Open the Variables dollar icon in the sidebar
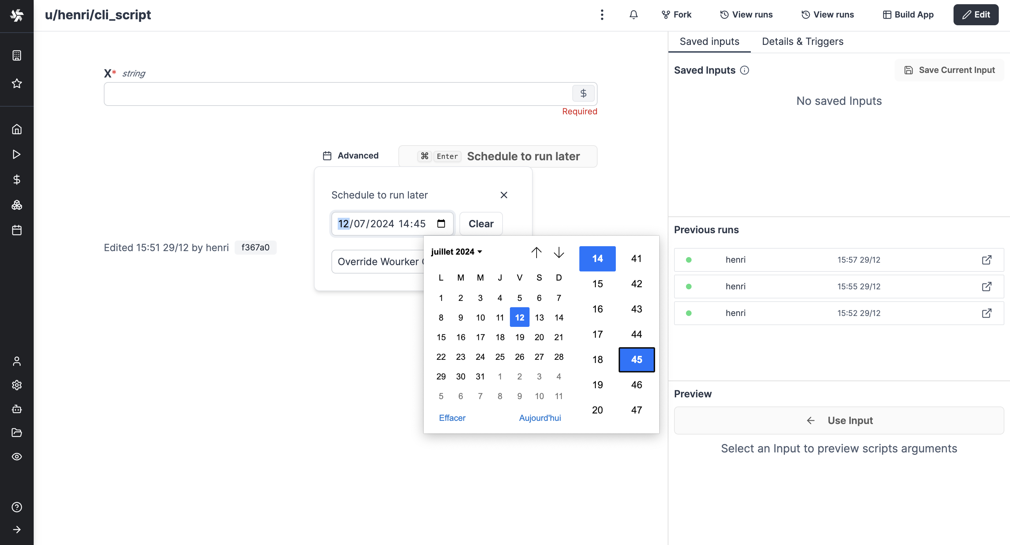1010x545 pixels. [x=16, y=180]
